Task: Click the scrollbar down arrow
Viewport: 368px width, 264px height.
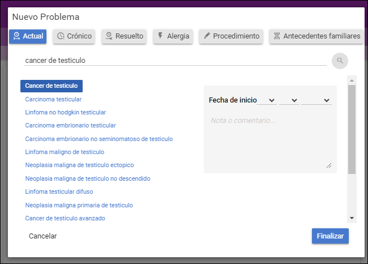Action: (352, 218)
